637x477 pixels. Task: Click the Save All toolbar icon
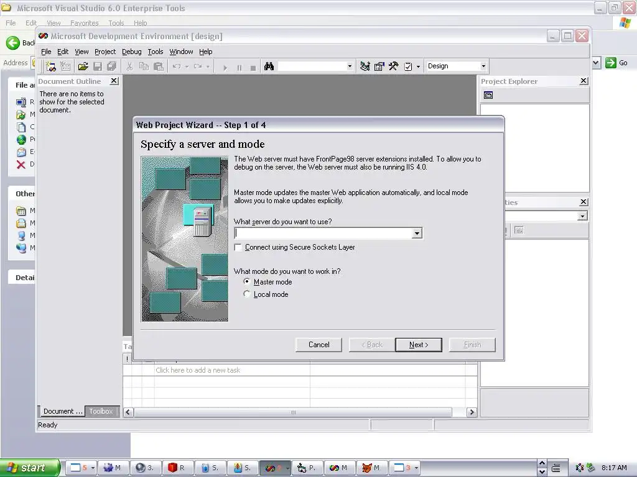point(111,66)
